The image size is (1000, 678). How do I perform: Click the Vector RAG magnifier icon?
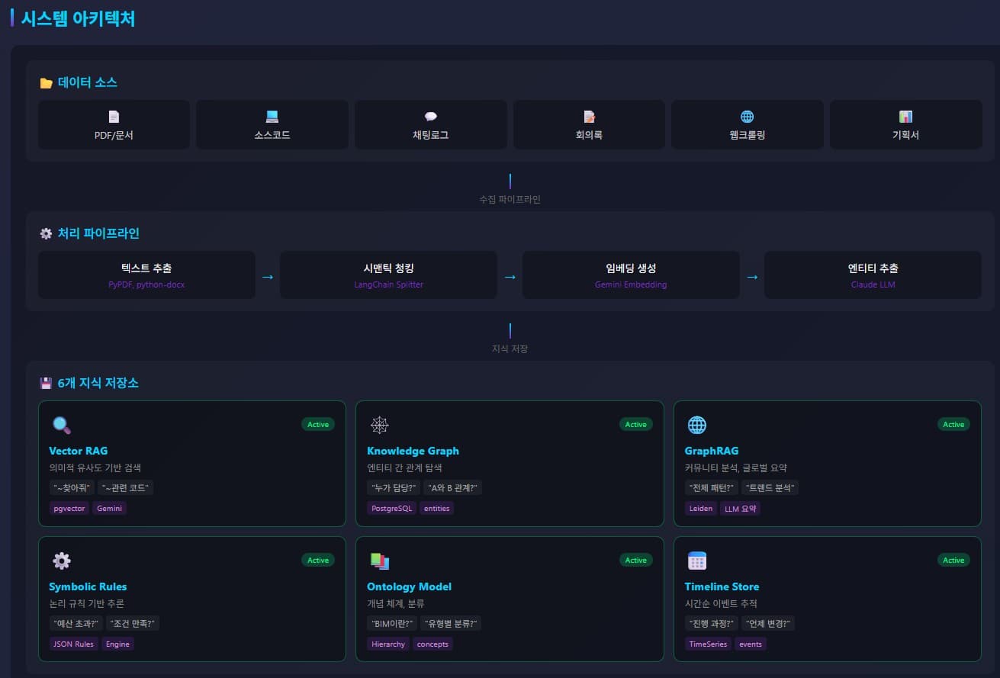tap(61, 425)
